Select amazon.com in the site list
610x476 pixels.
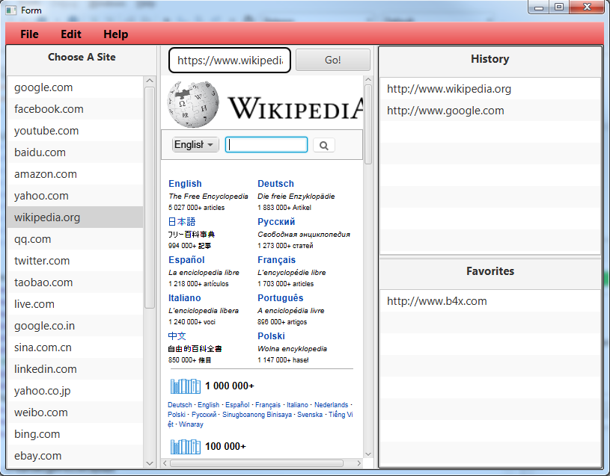[x=75, y=174]
